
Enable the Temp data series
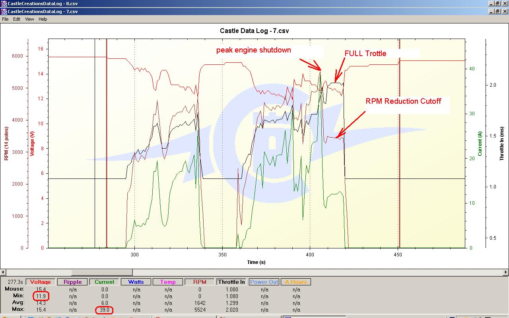(x=168, y=282)
